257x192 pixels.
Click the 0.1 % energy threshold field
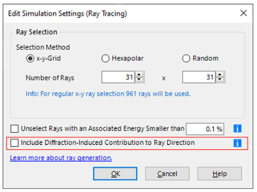(x=205, y=129)
